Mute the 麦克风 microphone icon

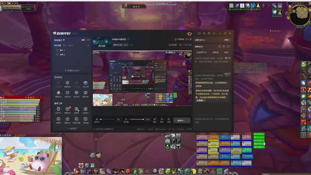[x=97, y=119]
